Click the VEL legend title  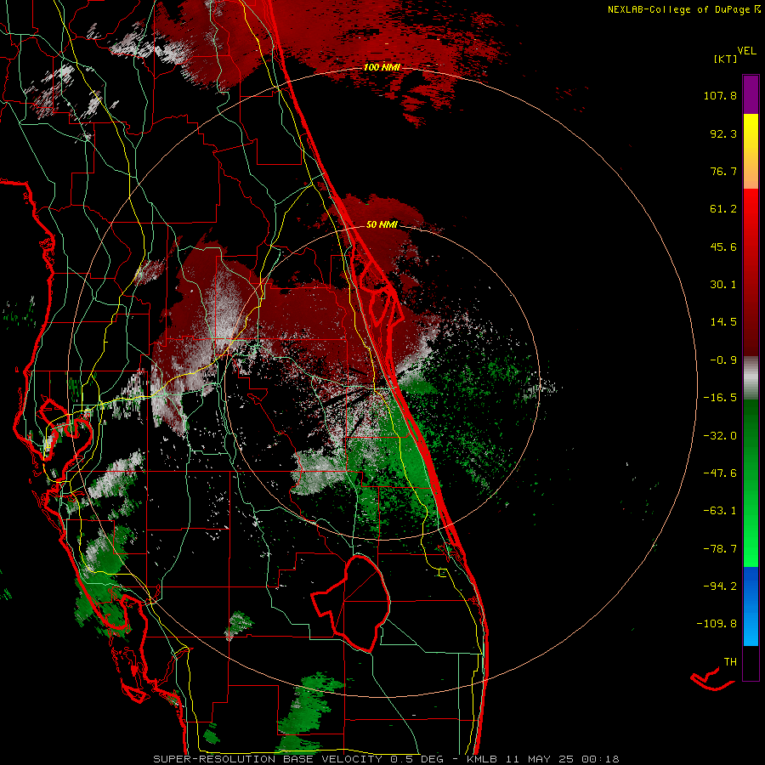(746, 51)
